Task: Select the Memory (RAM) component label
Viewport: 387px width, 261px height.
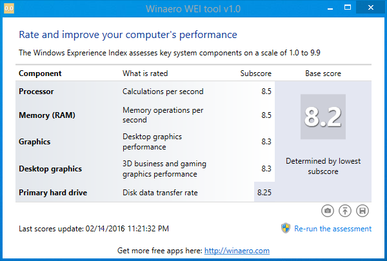Action: tap(48, 115)
